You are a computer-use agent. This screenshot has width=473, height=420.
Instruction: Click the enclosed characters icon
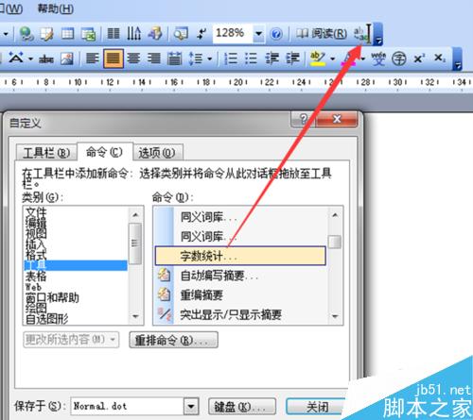pyautogui.click(x=399, y=59)
